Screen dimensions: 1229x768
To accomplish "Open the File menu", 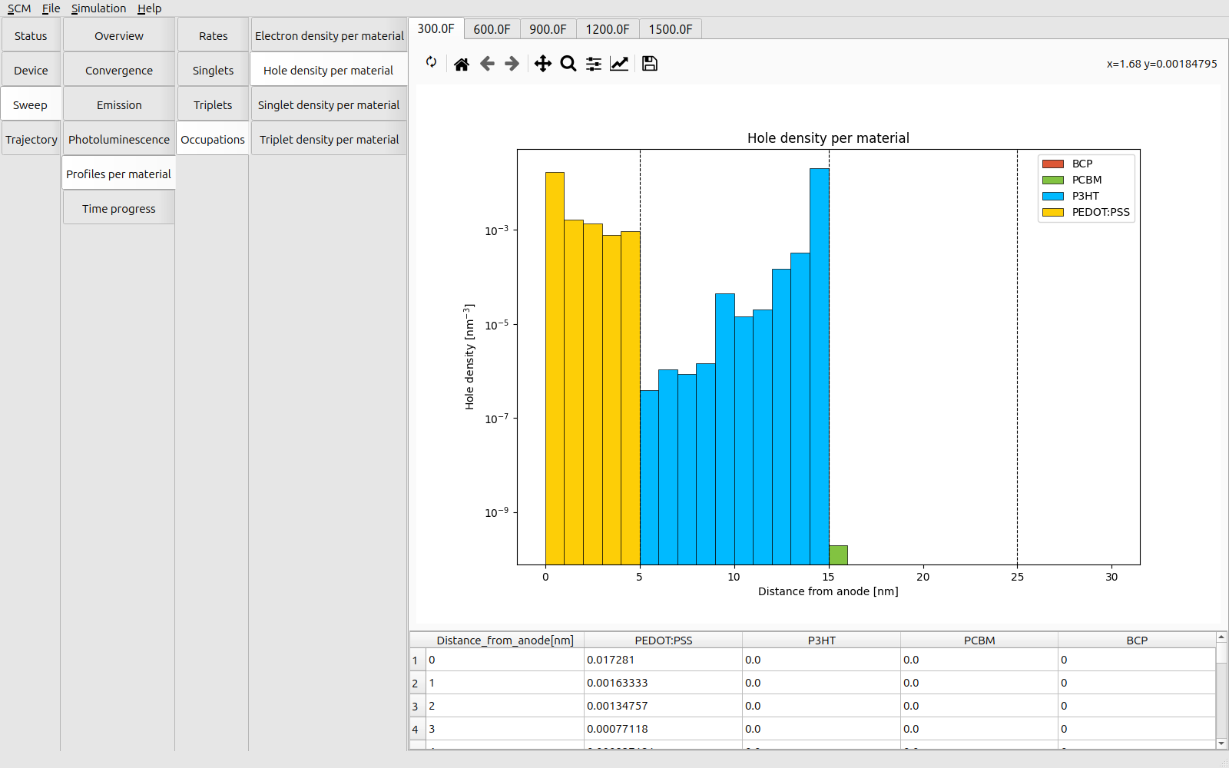I will pyautogui.click(x=51, y=8).
